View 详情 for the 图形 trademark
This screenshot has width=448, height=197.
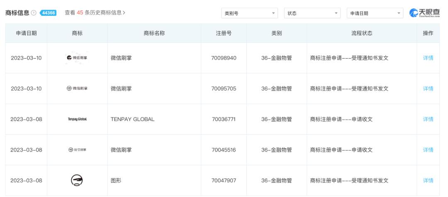tap(428, 180)
